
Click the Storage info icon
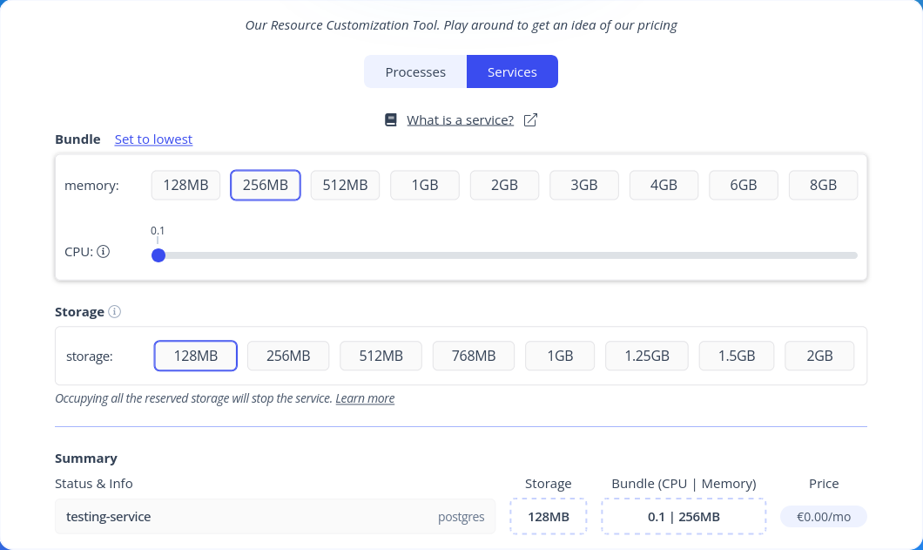point(115,312)
